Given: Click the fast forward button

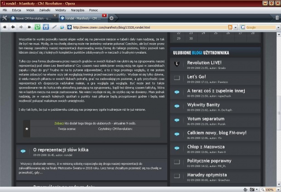Looking at the screenshot, I should 29,27.
